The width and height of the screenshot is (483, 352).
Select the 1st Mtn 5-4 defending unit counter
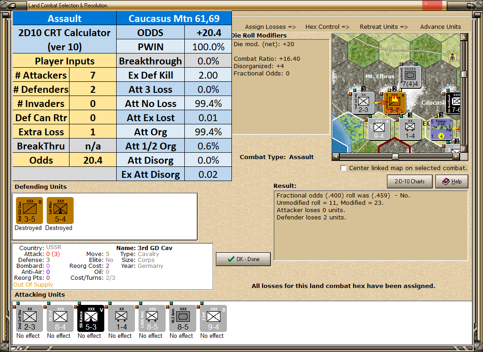(60, 210)
